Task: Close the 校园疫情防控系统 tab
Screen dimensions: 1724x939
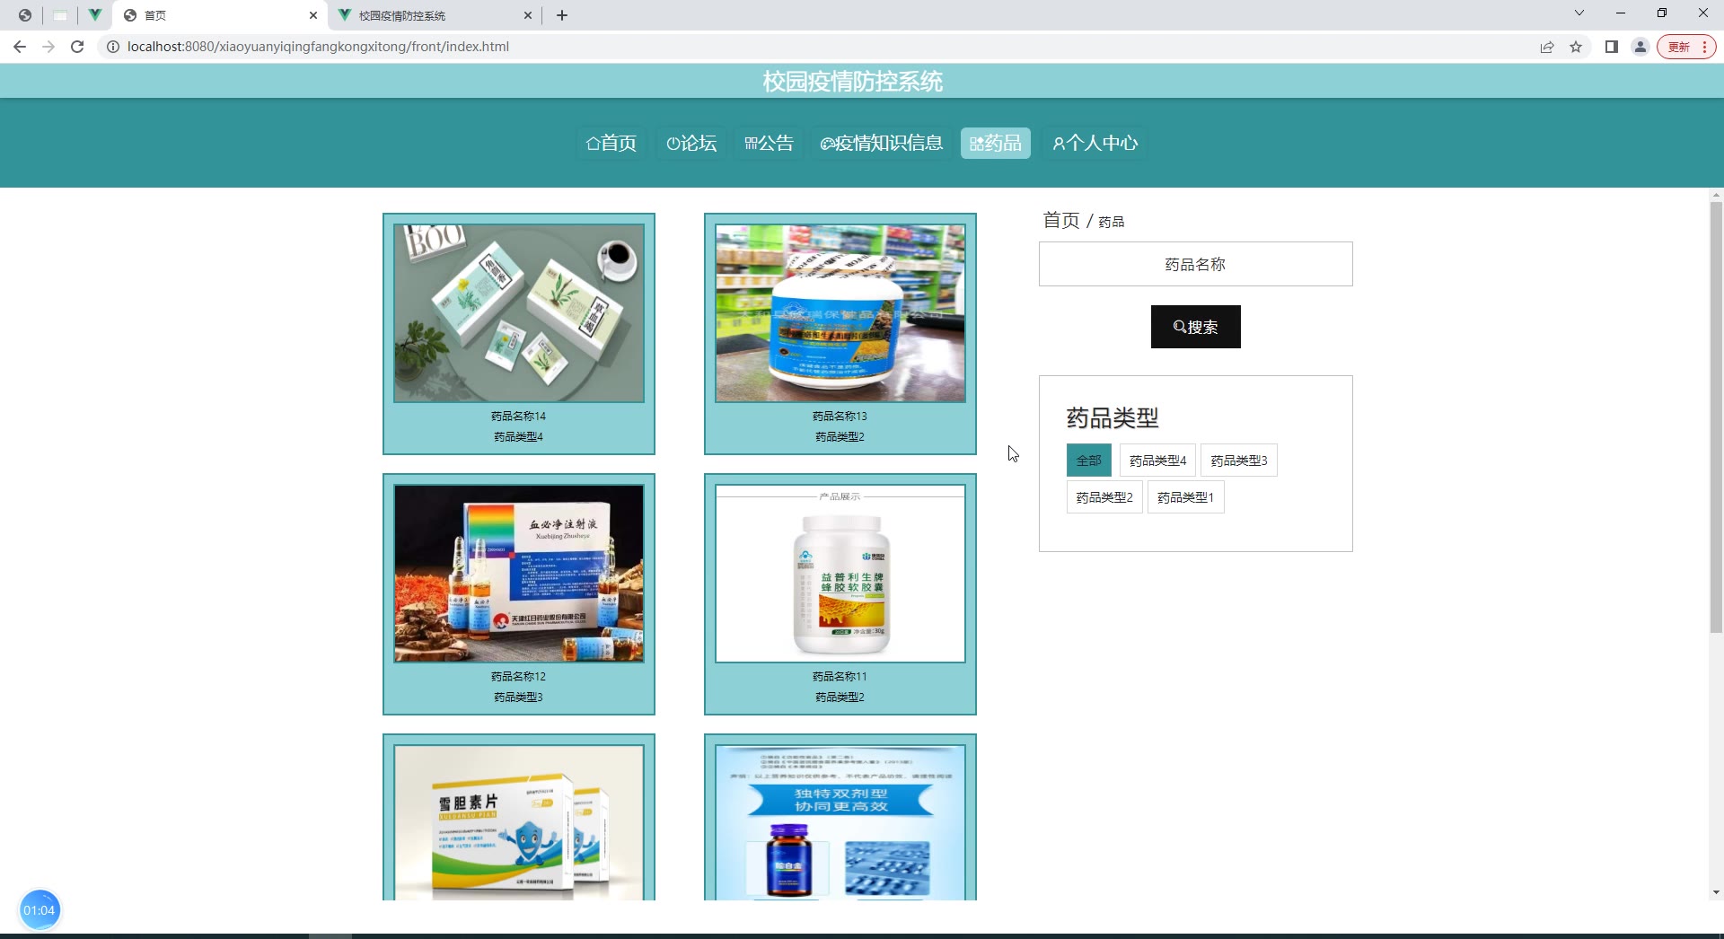Action: click(x=528, y=15)
